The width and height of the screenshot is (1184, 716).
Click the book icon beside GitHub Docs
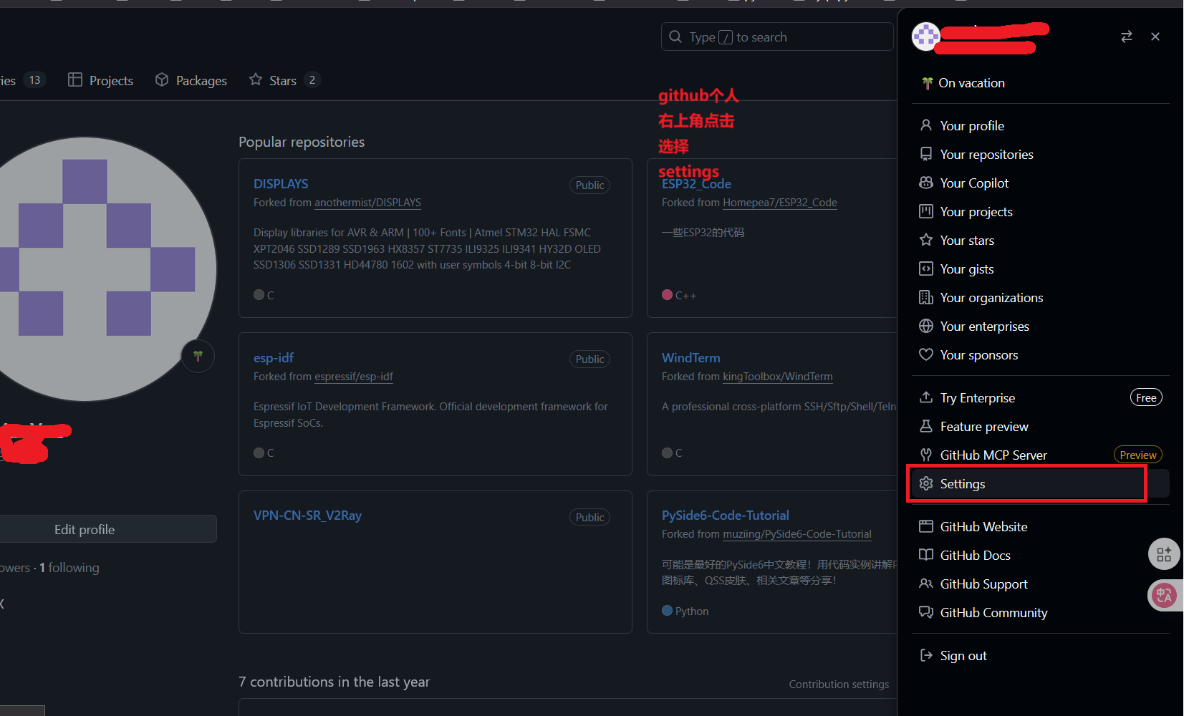click(926, 555)
